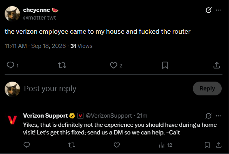Click the reply icon on cheyenne's post
The height and width of the screenshot is (154, 229).
coord(10,65)
